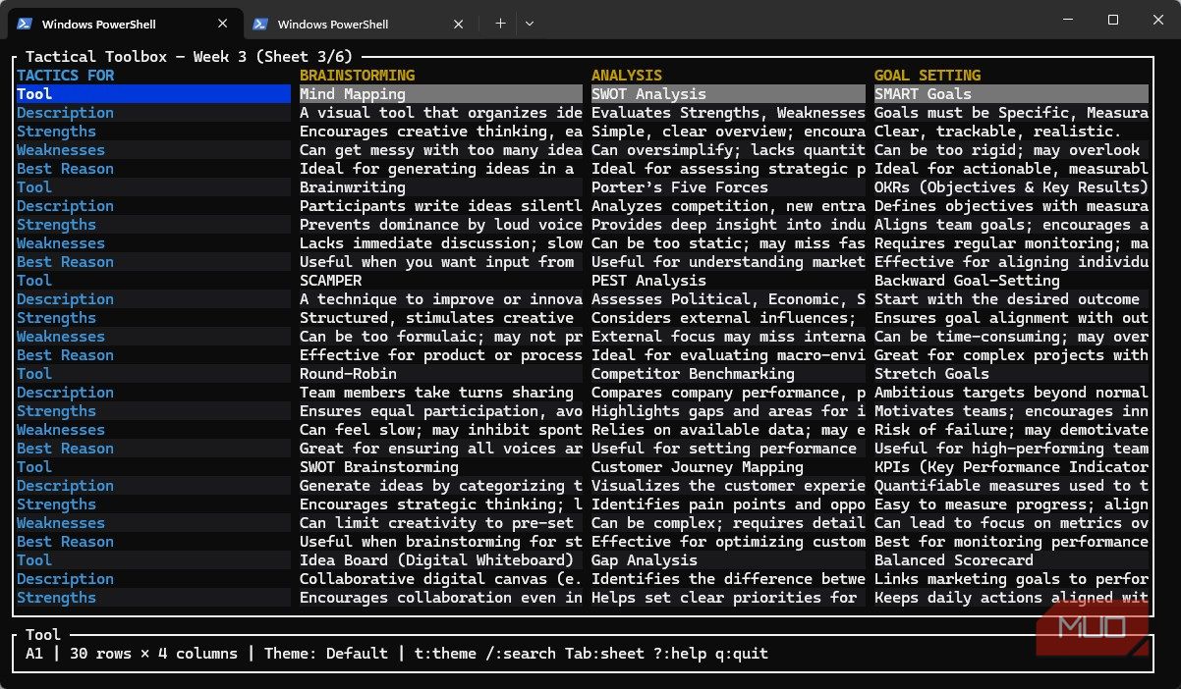The height and width of the screenshot is (689, 1181).
Task: Switch to the second Windows PowerShell tab
Action: tap(361, 24)
